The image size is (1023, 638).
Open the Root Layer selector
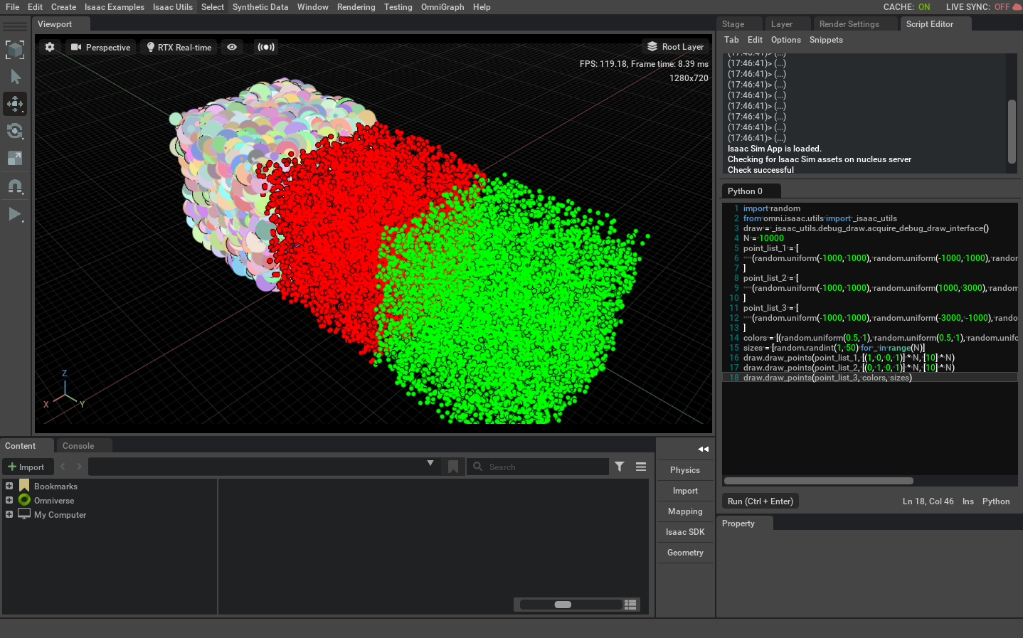pos(675,47)
